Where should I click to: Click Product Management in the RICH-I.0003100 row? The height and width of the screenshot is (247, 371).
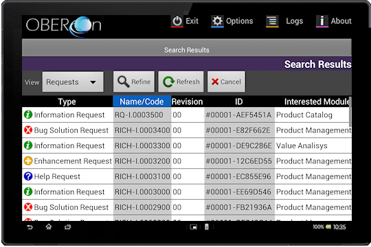point(314,176)
